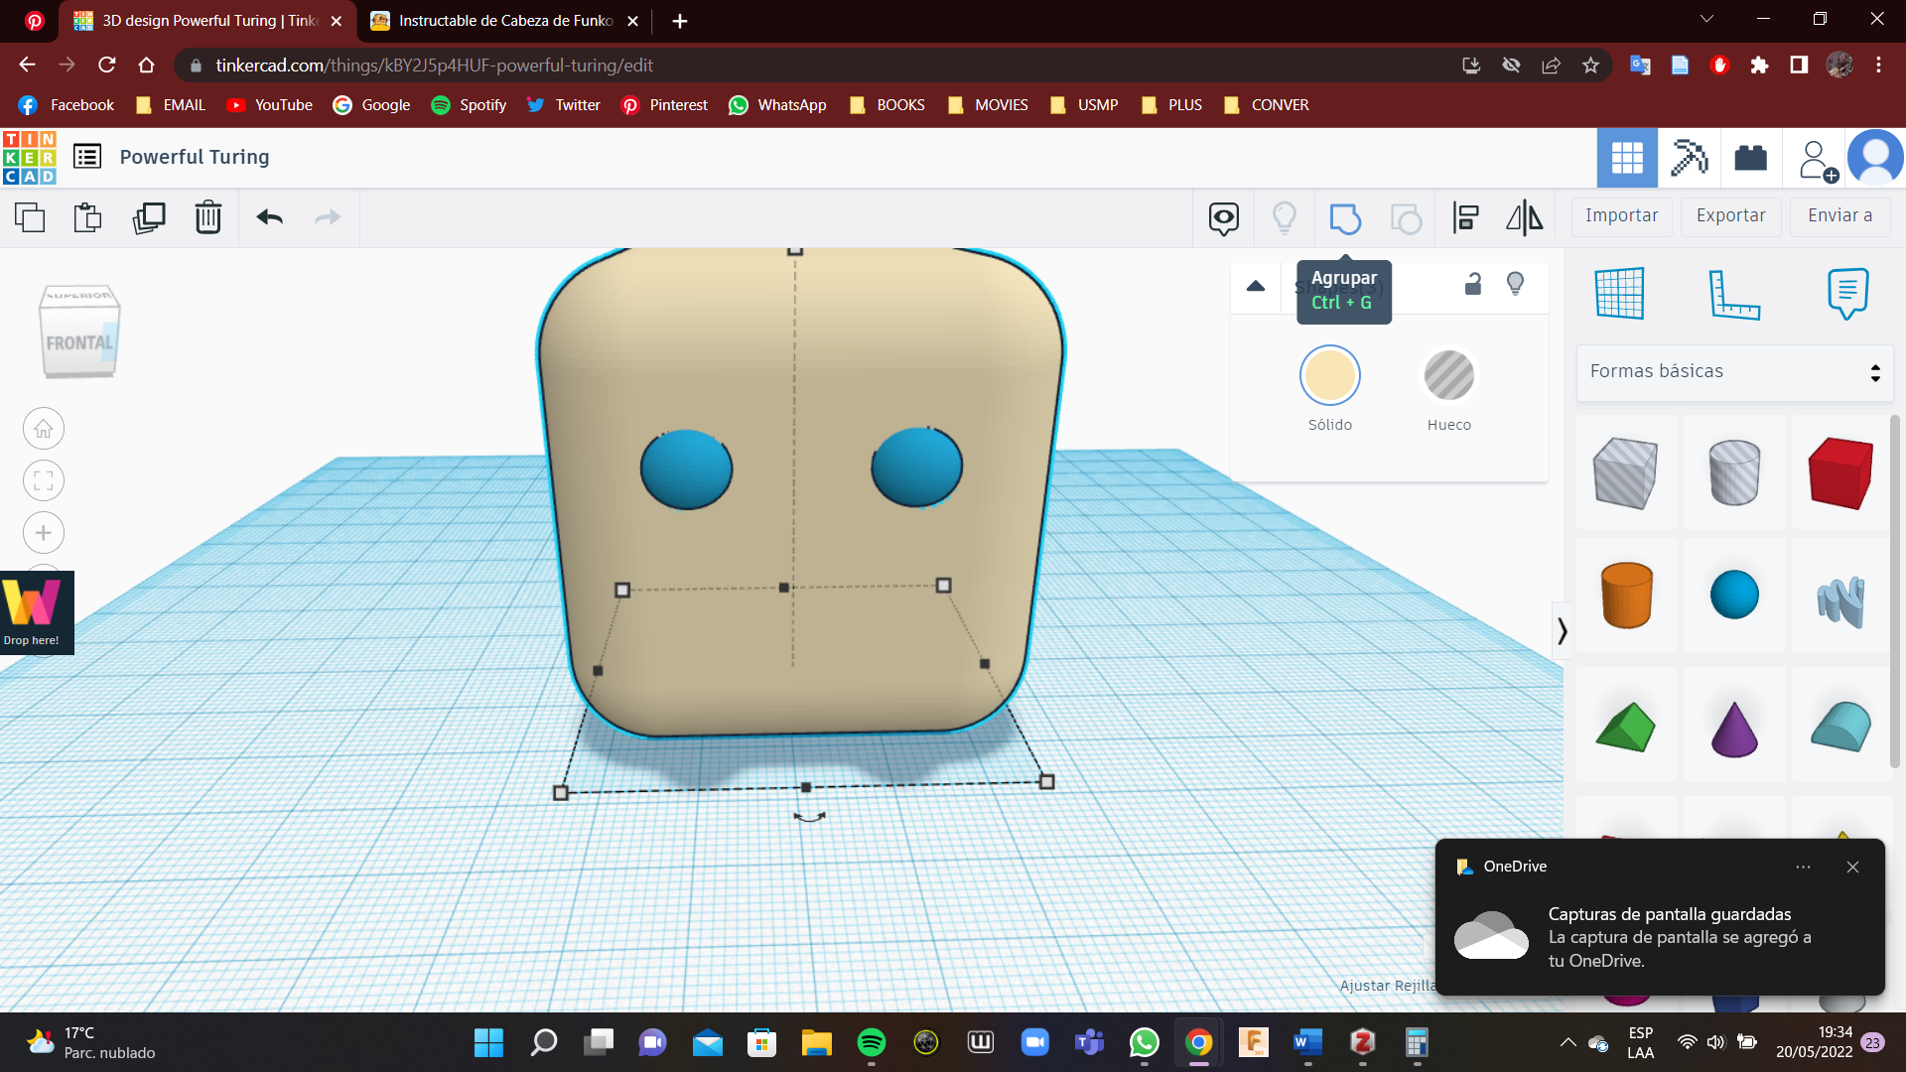The image size is (1906, 1072).
Task: Open the Exportar menu button
Action: 1730,215
